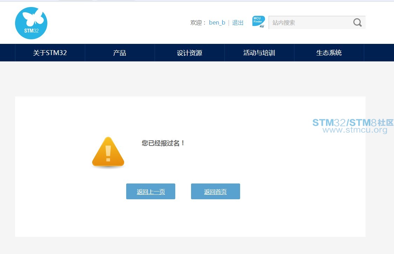Image resolution: width=394 pixels, height=254 pixels.
Task: Click the magnifying glass search icon
Action: (x=357, y=23)
